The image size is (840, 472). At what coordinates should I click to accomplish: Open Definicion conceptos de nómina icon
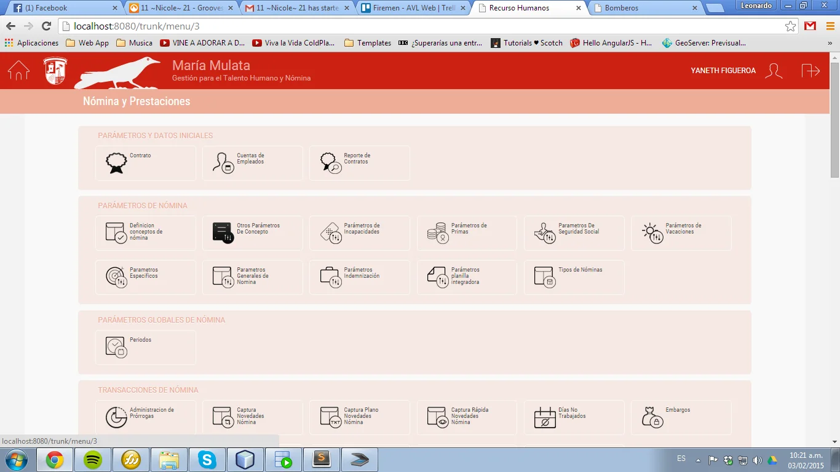point(116,233)
